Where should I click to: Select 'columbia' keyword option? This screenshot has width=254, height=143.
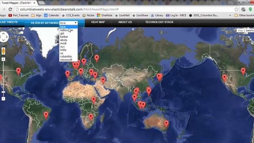[69, 56]
